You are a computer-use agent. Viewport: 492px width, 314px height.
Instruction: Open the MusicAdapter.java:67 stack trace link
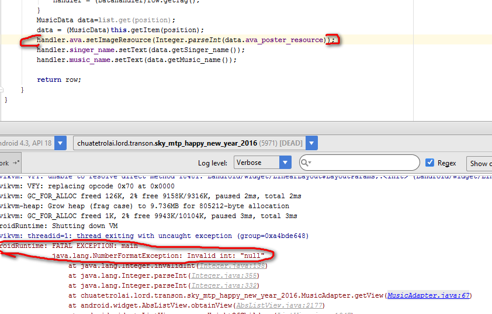click(x=428, y=295)
